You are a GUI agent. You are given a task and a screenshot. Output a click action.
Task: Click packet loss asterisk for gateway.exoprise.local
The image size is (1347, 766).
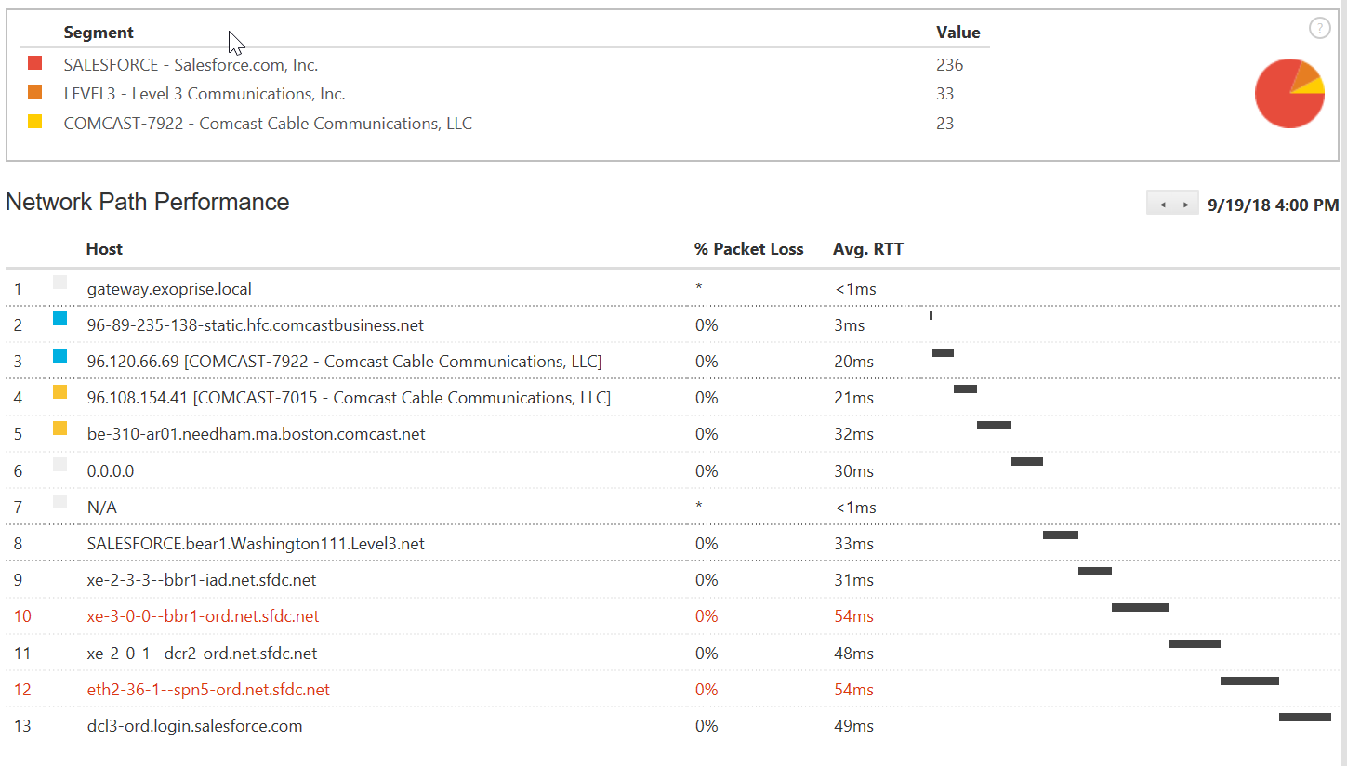point(698,289)
